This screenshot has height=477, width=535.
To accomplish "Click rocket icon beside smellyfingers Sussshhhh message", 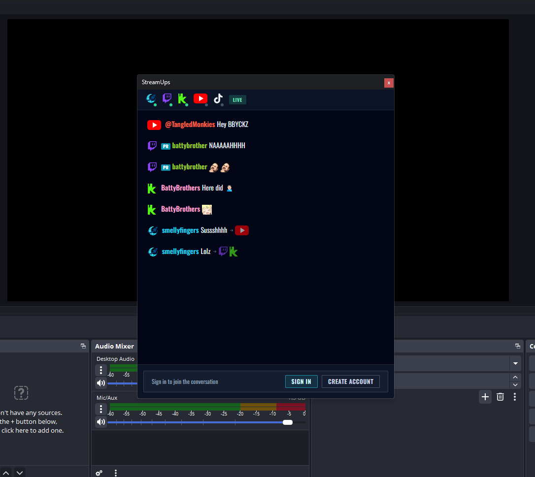I will point(153,231).
